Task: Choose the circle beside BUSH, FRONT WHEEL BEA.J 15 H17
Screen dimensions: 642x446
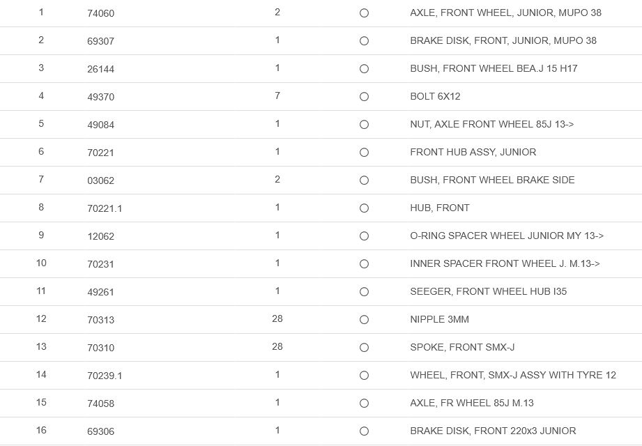Action: pos(364,69)
